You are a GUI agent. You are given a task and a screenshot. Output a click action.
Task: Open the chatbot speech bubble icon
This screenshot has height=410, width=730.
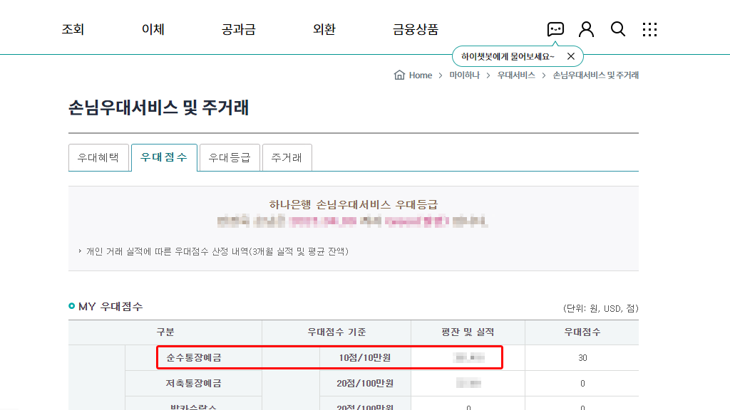[555, 29]
